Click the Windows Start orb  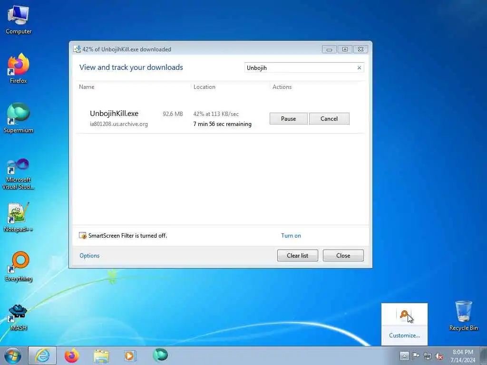coord(13,355)
